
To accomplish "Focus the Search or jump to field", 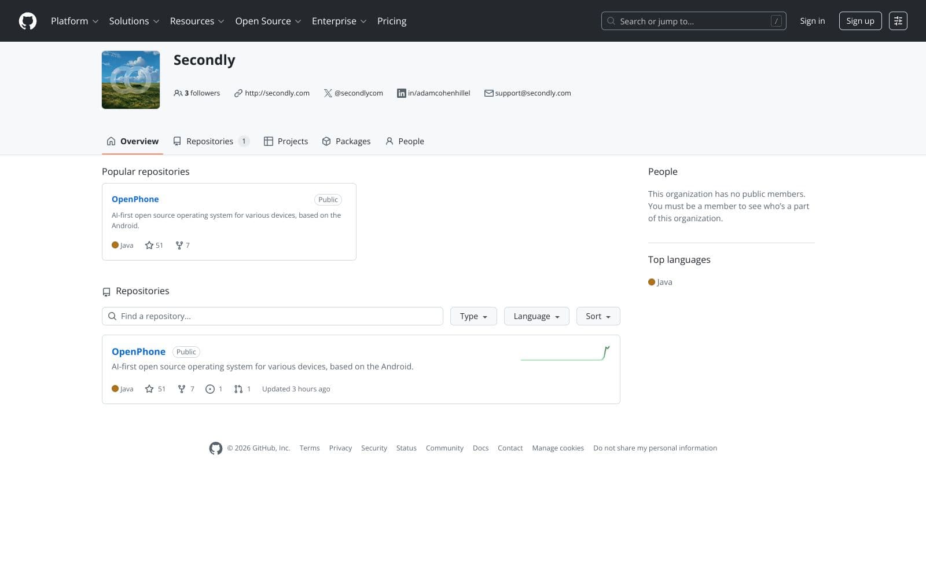I will click(693, 21).
